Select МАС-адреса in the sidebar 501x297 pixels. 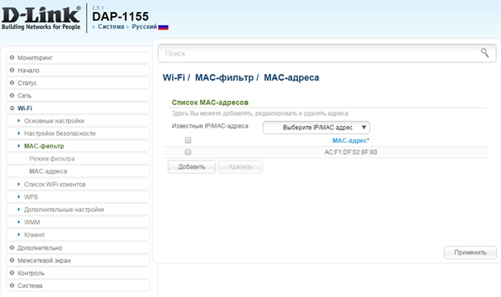pos(78,171)
